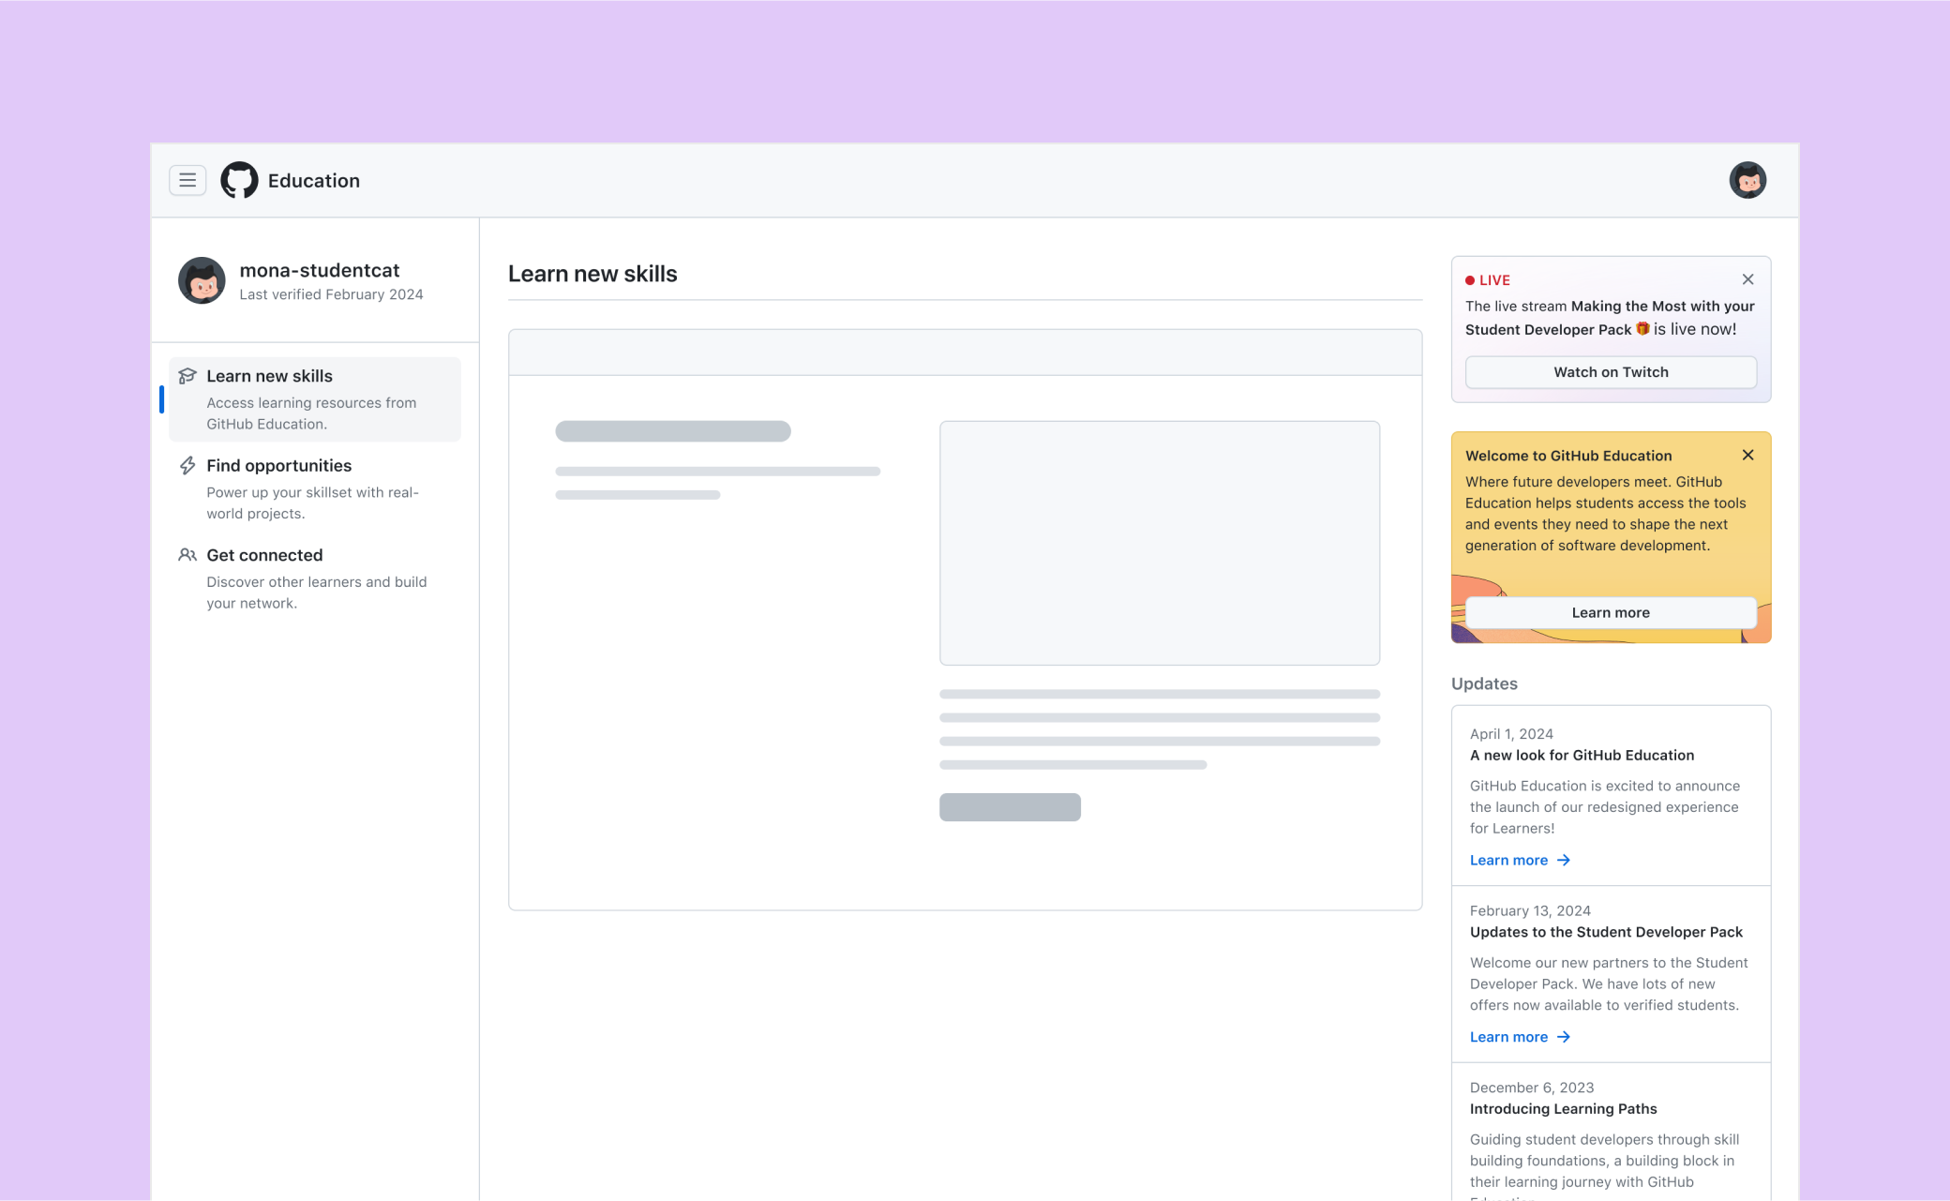
Task: Open Updates to the Student Developer Pack title
Action: (1606, 932)
